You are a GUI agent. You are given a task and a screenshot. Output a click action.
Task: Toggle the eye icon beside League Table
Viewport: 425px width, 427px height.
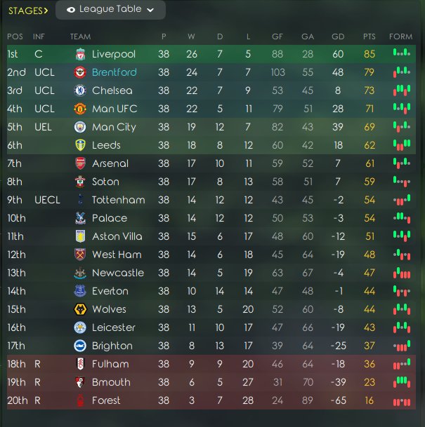coord(71,10)
